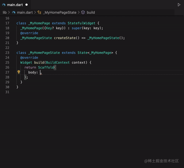
Task: Click the method cube icon beside build breadcrumb
Action: point(83,13)
